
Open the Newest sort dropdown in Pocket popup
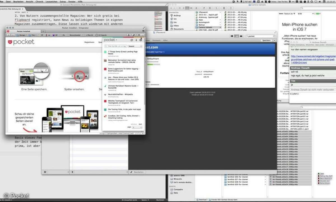tap(135, 46)
